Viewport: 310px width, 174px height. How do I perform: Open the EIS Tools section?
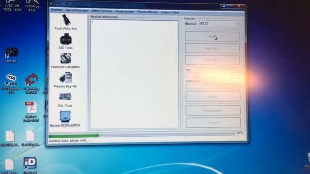pyautogui.click(x=66, y=41)
